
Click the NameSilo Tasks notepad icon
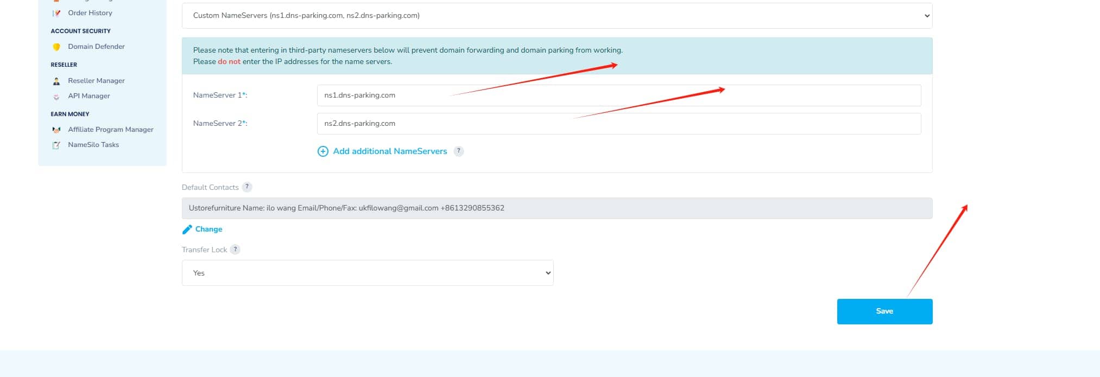(56, 145)
